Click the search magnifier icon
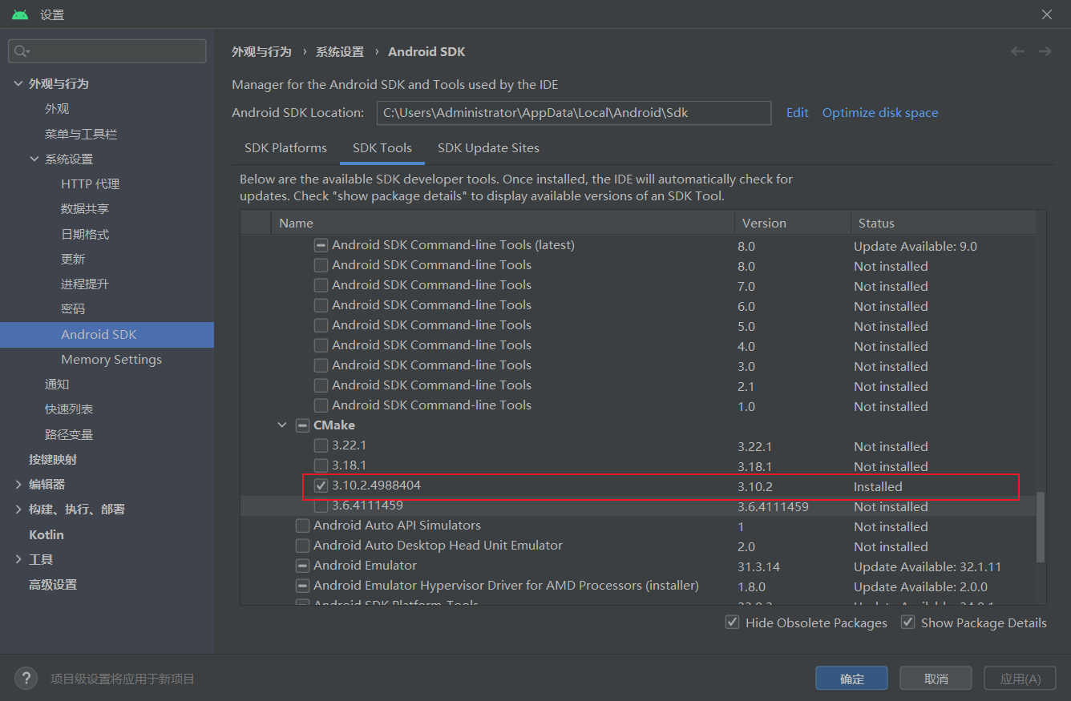The width and height of the screenshot is (1071, 701). tap(21, 51)
